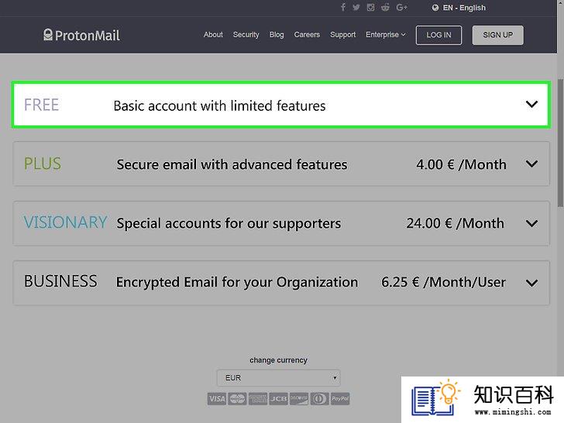Visit the Blog link in navigation
Viewport: 564px width, 423px height.
point(277,35)
